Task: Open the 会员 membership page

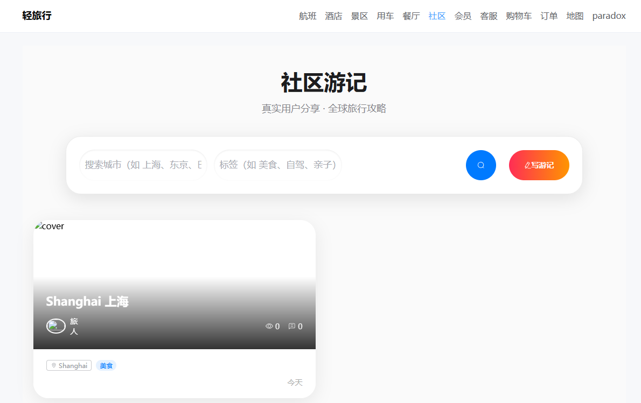Action: pyautogui.click(x=463, y=16)
